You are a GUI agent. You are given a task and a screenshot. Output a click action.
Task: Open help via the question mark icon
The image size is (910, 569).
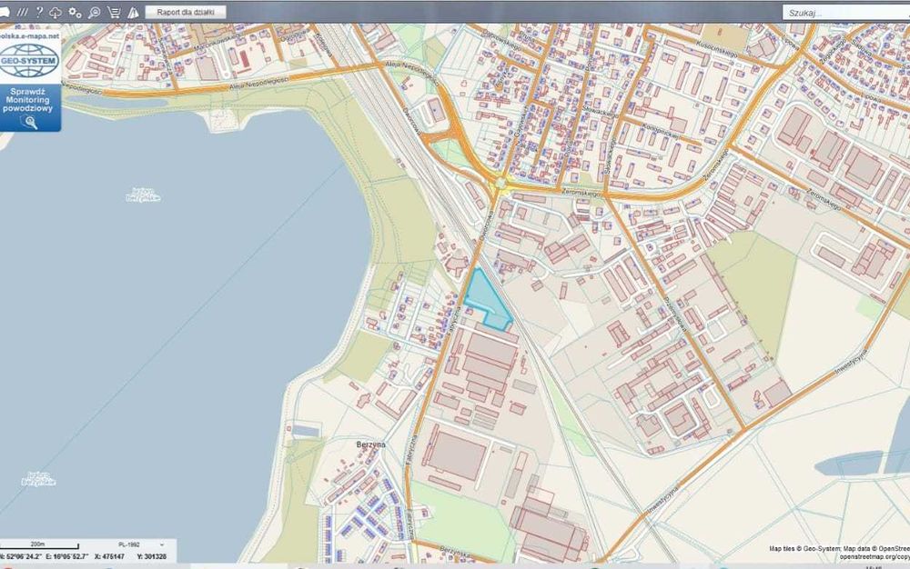click(x=39, y=12)
